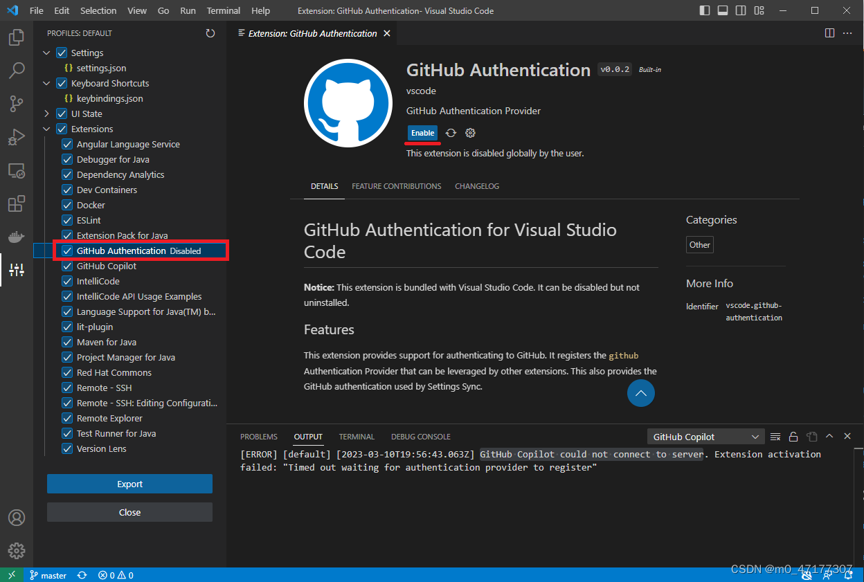The height and width of the screenshot is (582, 864).
Task: Expand the UI State tree node
Action: point(46,113)
